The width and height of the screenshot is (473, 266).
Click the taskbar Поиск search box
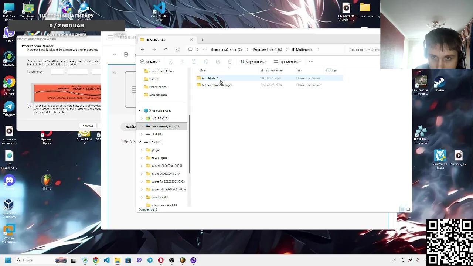tap(41, 260)
